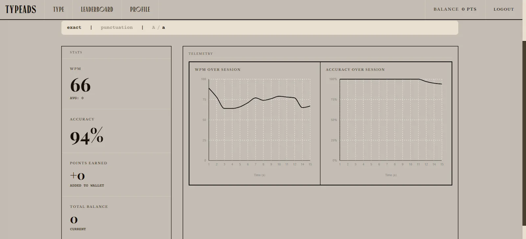
Task: Click the 75 axis label on WPM chart
Action: 204,100
